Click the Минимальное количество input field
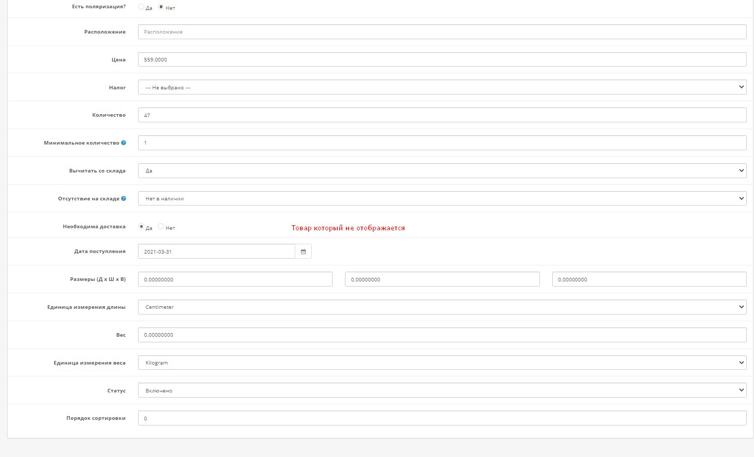The height and width of the screenshot is (457, 754). point(442,143)
